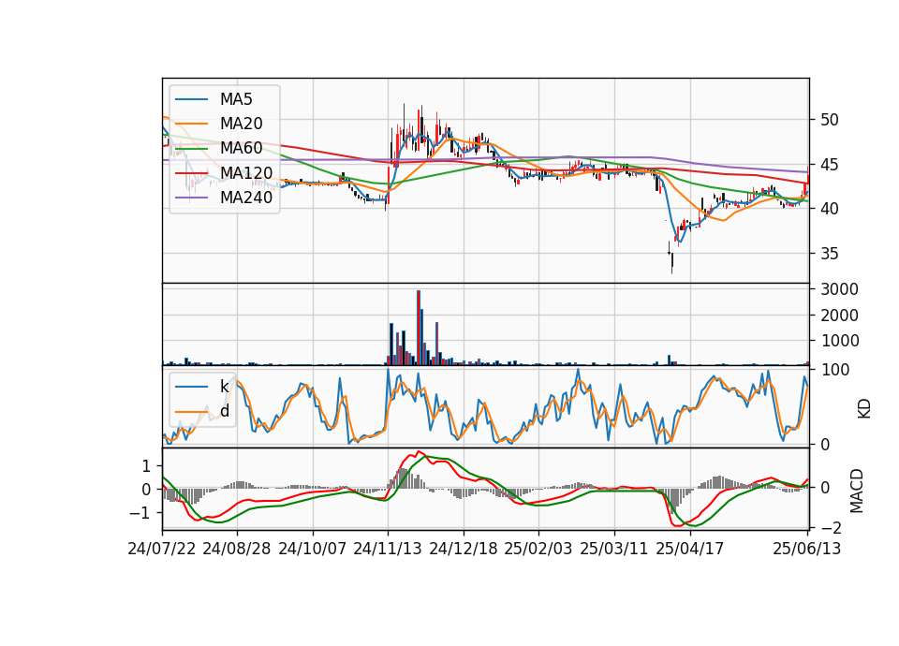Click the lowest candlestick near price 33

tap(672, 262)
